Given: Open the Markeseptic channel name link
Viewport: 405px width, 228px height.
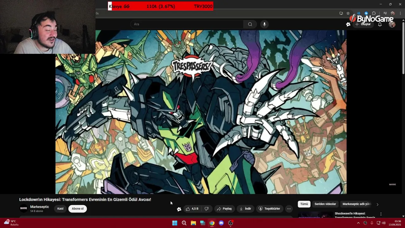Looking at the screenshot, I should point(40,207).
